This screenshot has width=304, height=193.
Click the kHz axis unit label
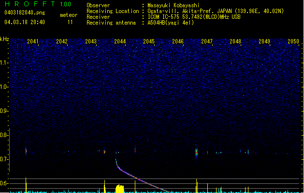click(4, 39)
